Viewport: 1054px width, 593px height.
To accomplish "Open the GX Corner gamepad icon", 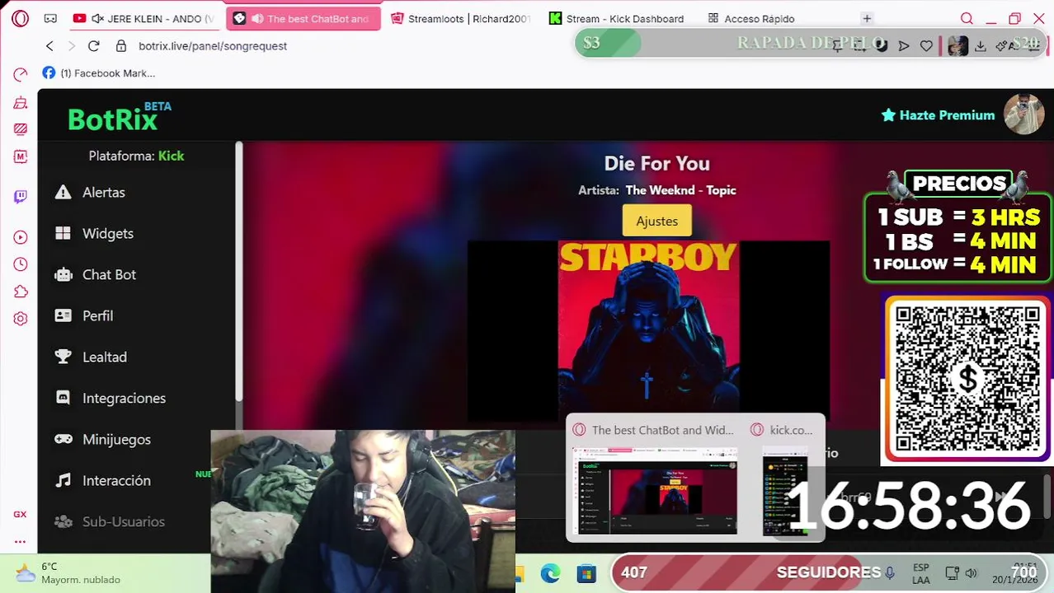I will [x=50, y=18].
